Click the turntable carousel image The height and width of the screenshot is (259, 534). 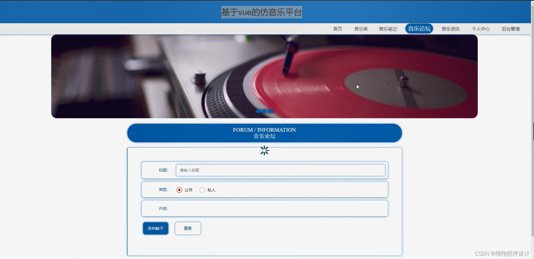264,76
